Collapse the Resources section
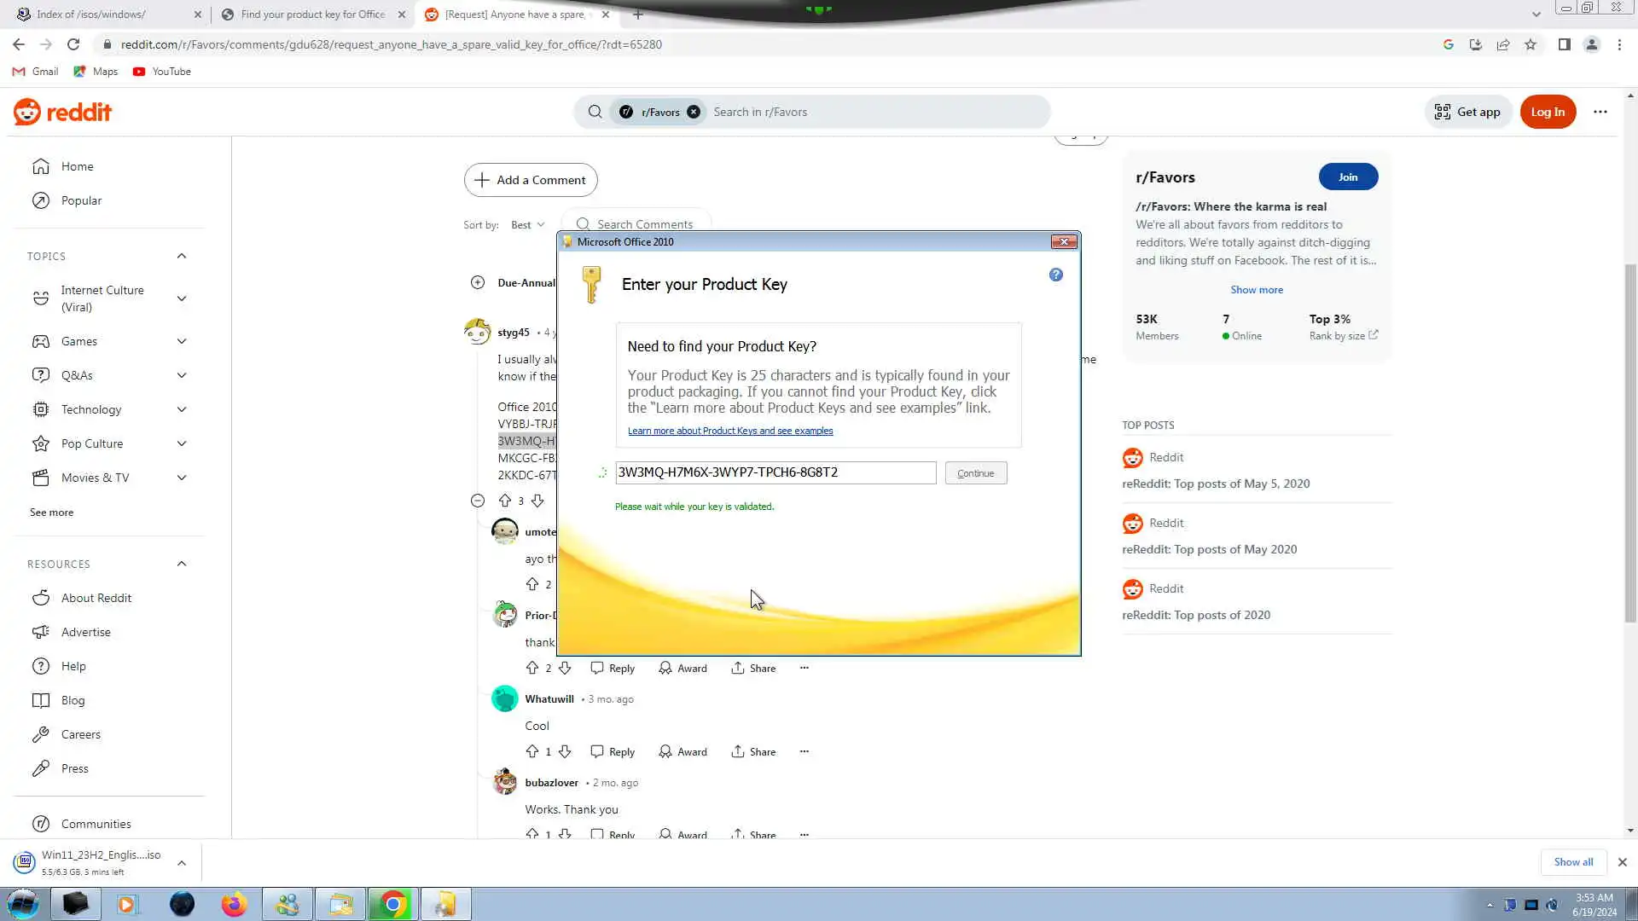This screenshot has width=1638, height=921. [x=181, y=564]
